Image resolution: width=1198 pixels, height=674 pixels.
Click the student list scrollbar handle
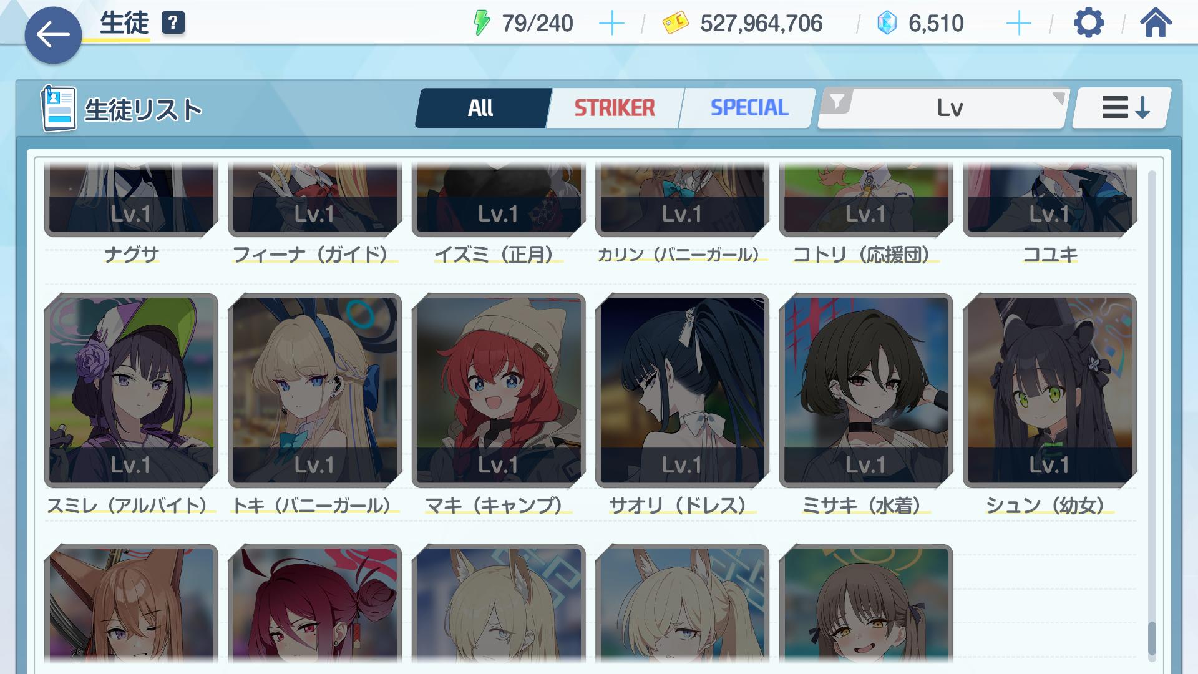coord(1152,638)
